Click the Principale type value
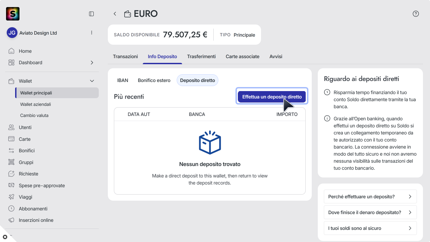The image size is (430, 242). pos(244,35)
